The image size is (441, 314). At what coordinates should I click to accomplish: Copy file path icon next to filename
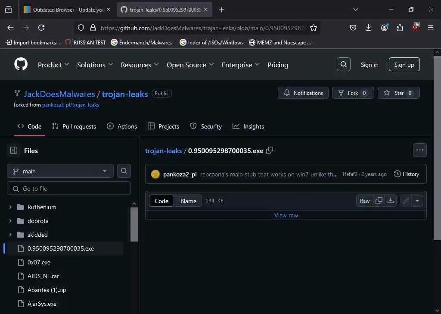point(270,150)
